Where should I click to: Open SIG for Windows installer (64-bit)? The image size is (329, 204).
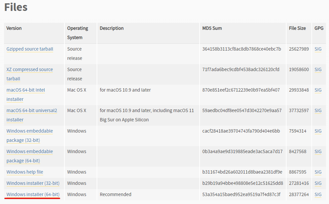coord(318,194)
